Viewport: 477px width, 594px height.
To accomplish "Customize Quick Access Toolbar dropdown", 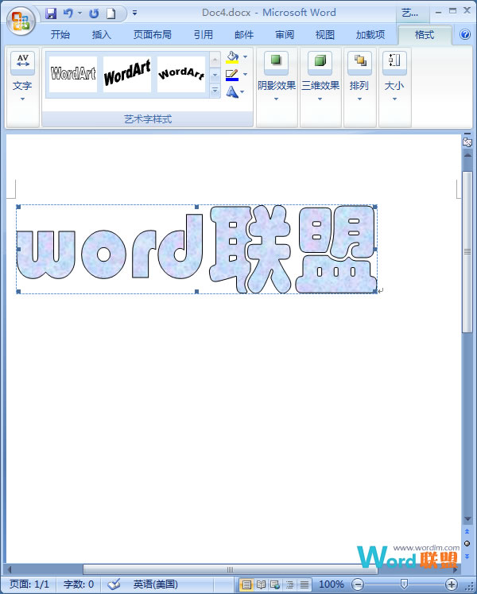I will point(134,14).
